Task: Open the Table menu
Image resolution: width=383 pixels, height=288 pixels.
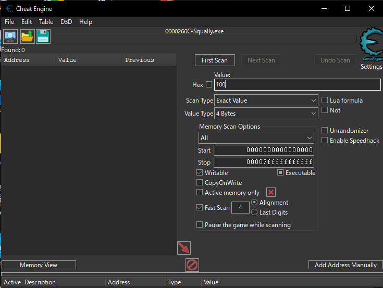Action: [x=46, y=22]
